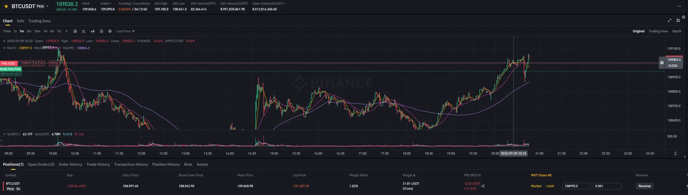Open the BTCUSDT pair selector dropdown arrow

pyautogui.click(x=48, y=6)
